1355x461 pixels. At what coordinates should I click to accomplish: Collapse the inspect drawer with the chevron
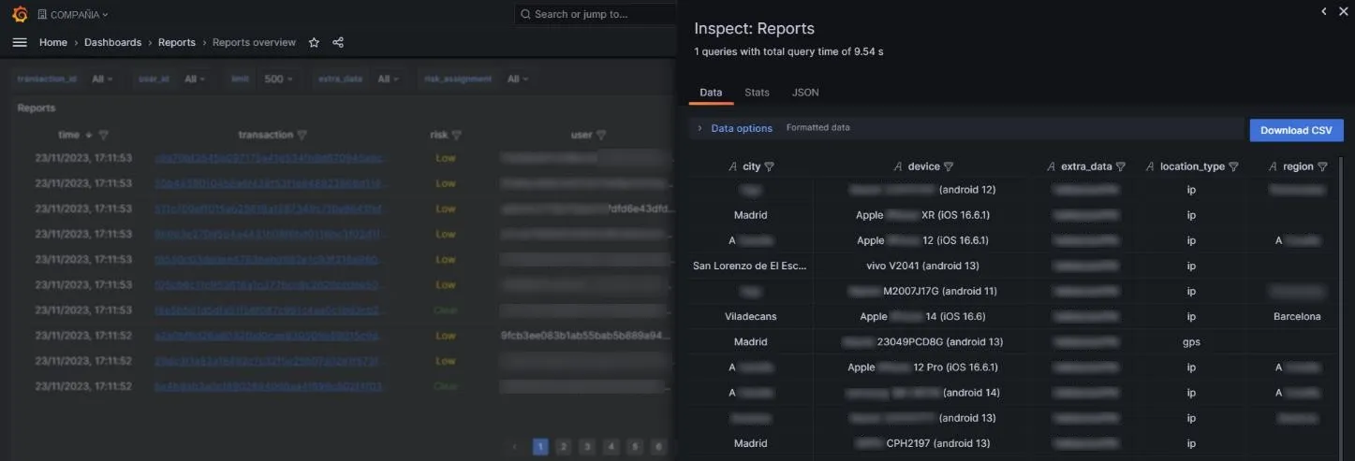click(1324, 11)
